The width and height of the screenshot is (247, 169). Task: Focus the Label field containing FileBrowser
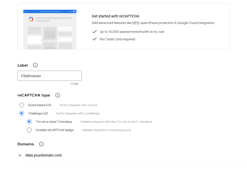click(x=50, y=76)
